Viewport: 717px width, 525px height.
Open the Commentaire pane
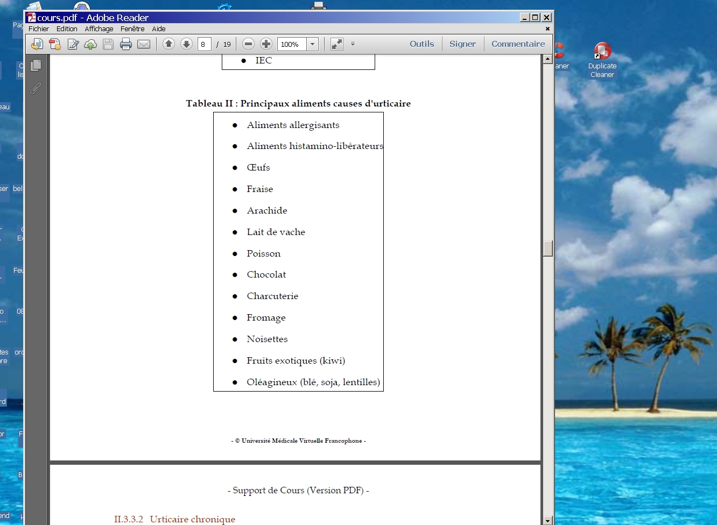(518, 44)
